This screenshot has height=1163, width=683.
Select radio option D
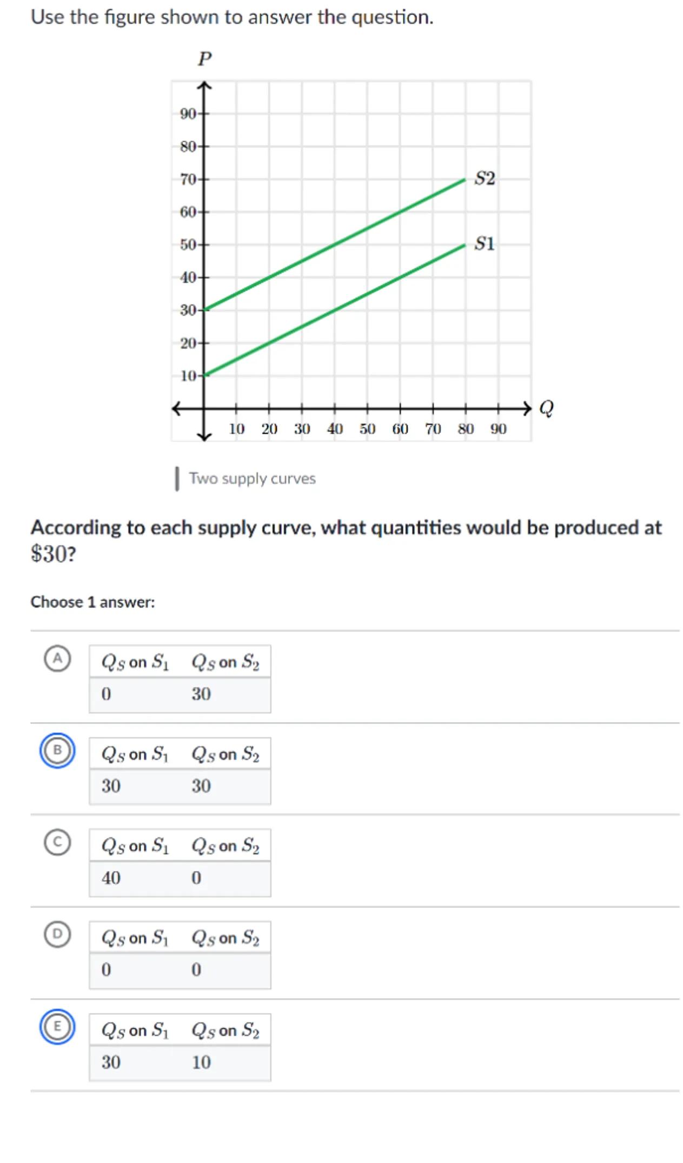click(x=57, y=934)
